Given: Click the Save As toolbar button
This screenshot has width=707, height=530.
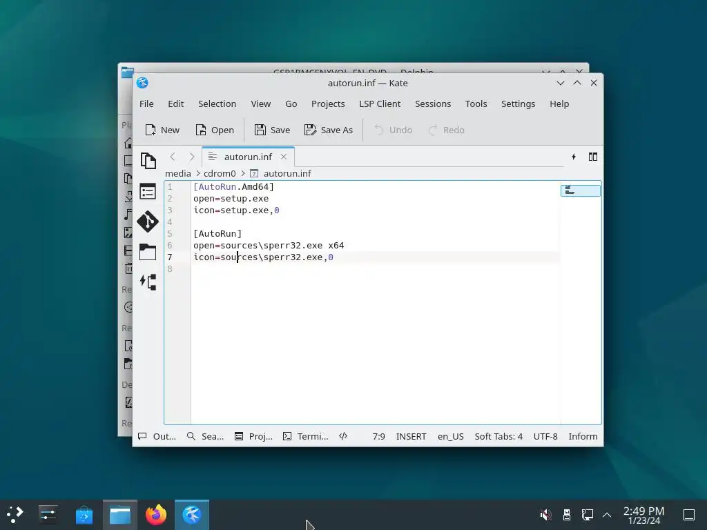Looking at the screenshot, I should click(x=329, y=130).
